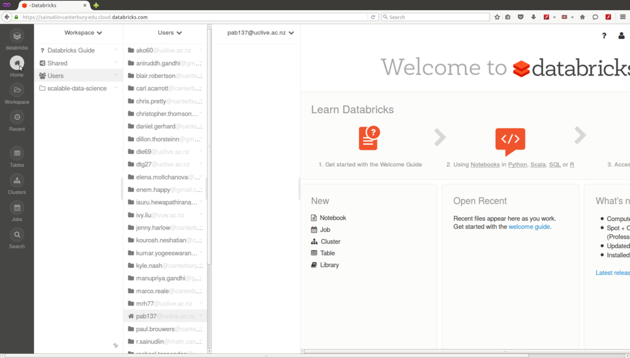This screenshot has width=630, height=358.
Task: Create a new Cluster
Action: (326, 242)
